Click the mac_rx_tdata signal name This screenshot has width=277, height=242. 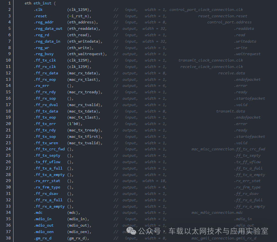tap(83, 73)
